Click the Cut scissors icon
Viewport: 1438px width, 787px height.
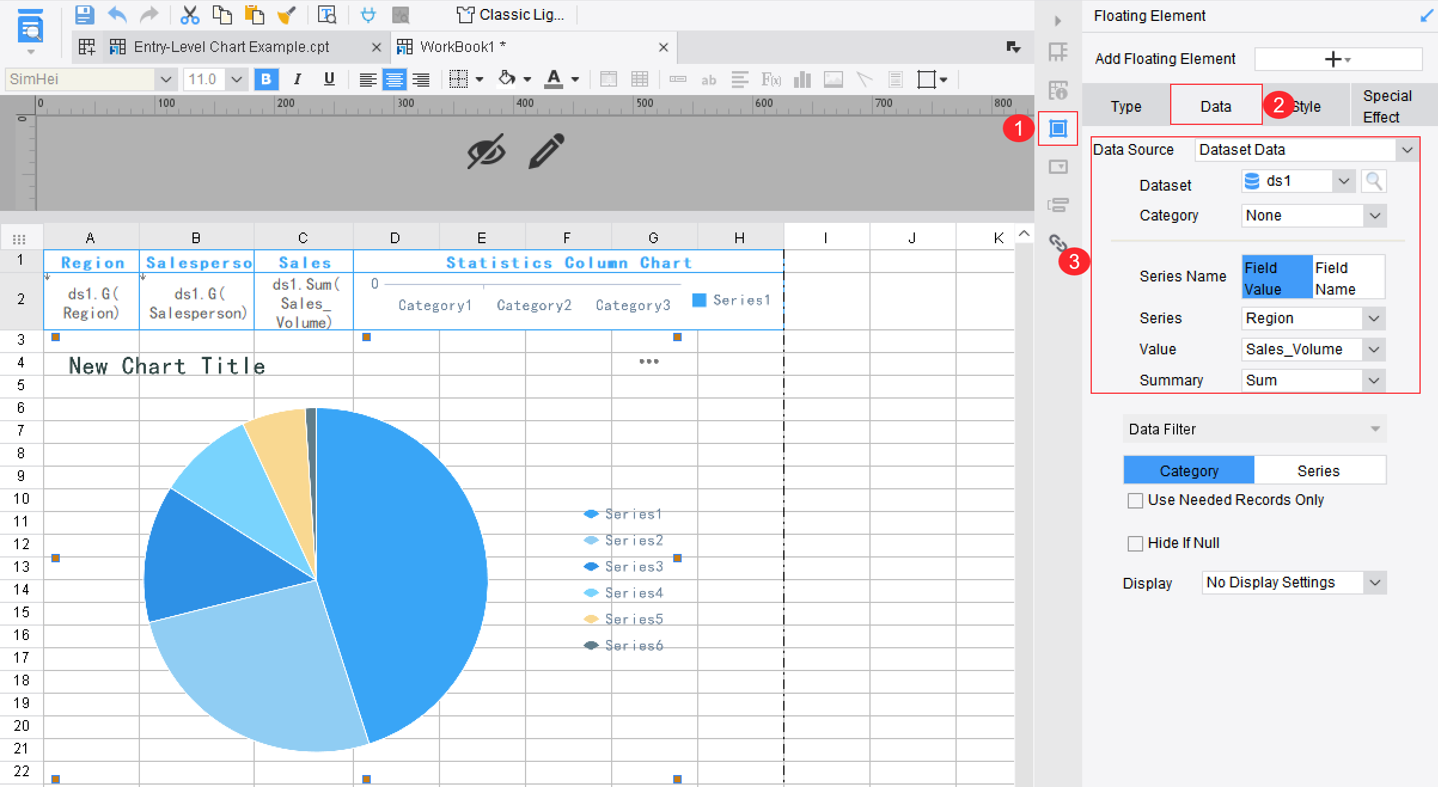pos(190,15)
